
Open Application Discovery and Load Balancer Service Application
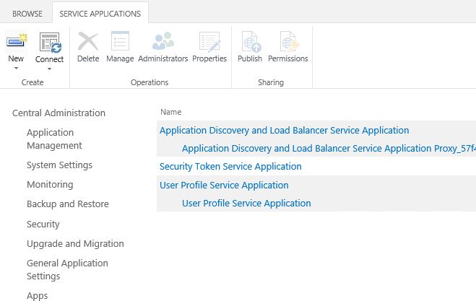(x=284, y=131)
